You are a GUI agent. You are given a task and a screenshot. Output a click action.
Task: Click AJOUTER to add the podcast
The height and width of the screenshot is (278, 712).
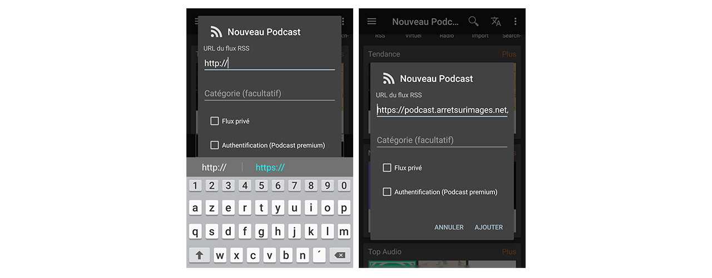point(488,227)
